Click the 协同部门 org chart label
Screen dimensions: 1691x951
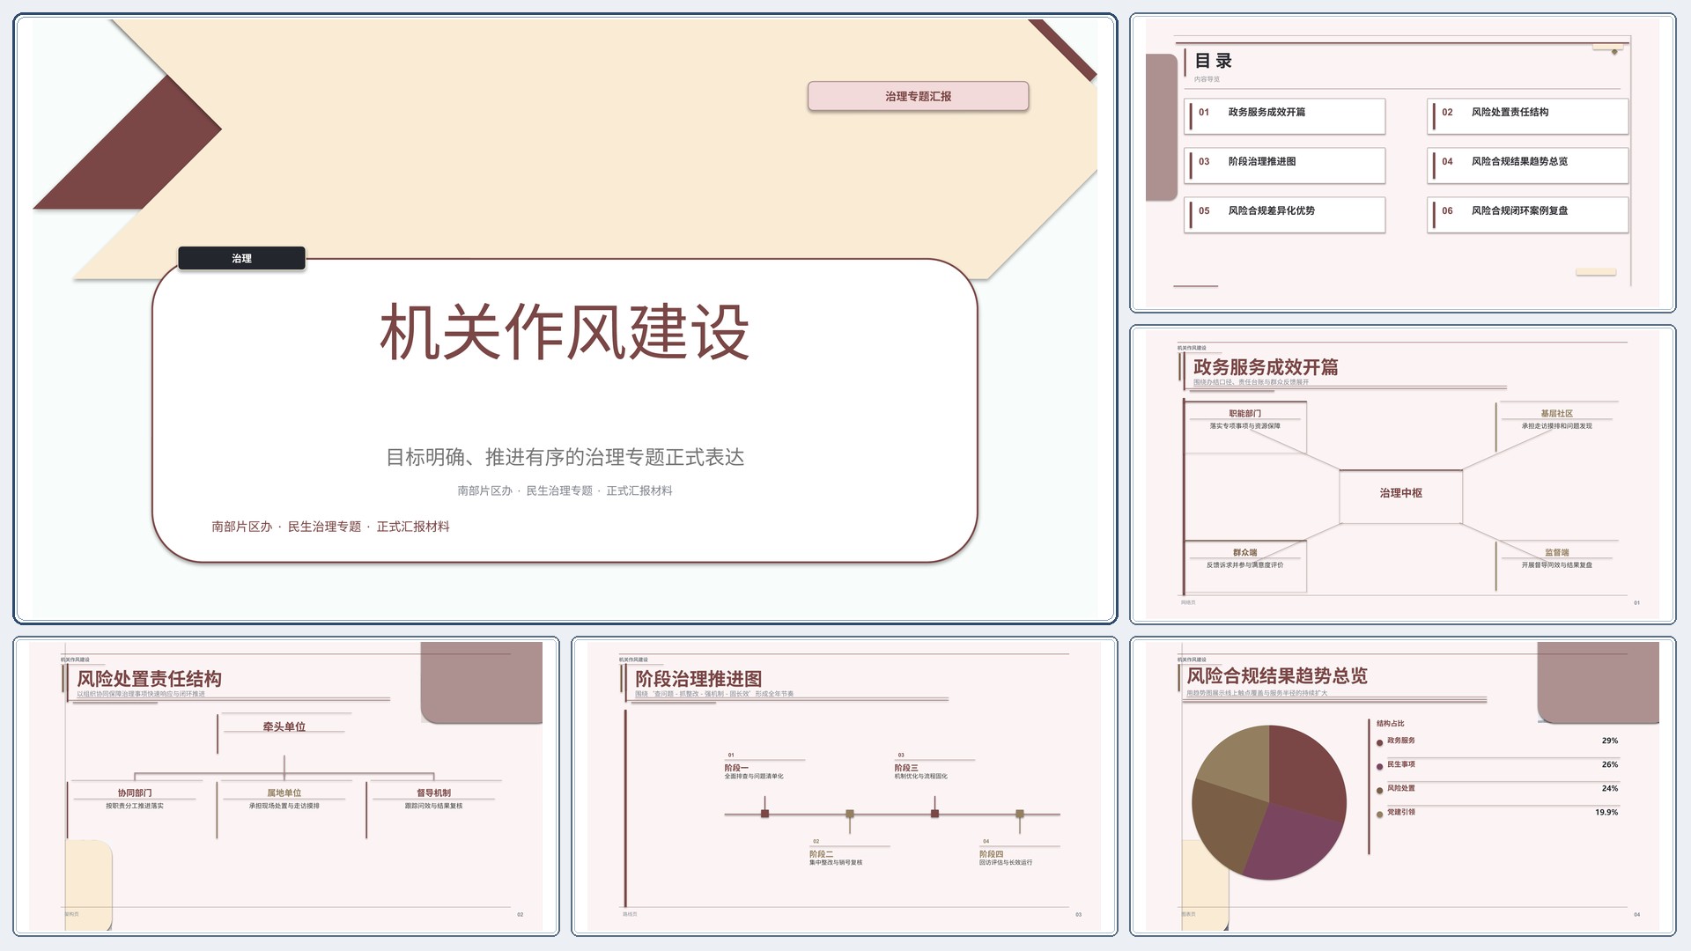[x=135, y=792]
